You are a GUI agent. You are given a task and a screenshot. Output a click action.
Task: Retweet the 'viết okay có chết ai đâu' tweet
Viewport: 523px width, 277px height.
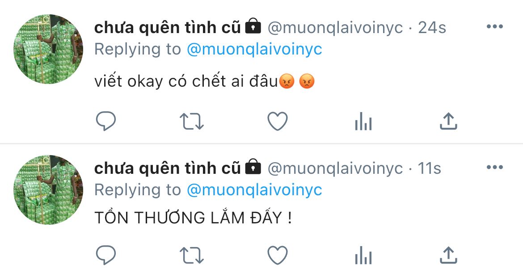click(191, 122)
